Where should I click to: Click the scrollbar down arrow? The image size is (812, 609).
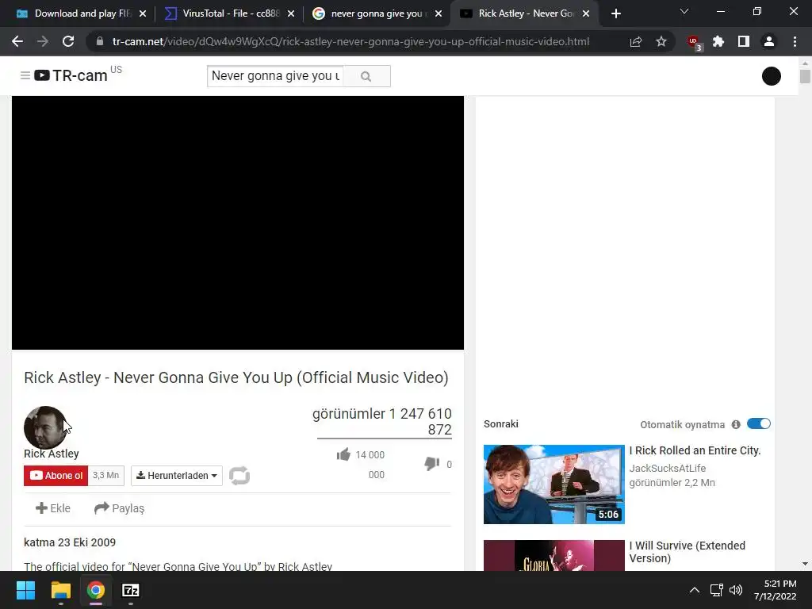805,564
